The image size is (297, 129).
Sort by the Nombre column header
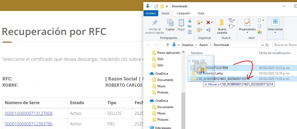tap(197, 53)
